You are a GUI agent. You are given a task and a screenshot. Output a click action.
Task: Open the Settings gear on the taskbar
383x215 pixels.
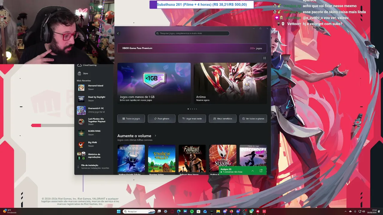tap(165, 211)
